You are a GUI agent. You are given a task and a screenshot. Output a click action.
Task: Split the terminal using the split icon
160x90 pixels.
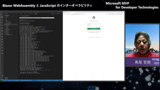57,14
